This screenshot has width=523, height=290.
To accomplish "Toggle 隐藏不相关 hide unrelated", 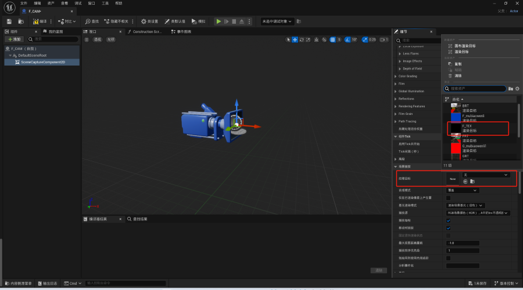I will point(116,21).
